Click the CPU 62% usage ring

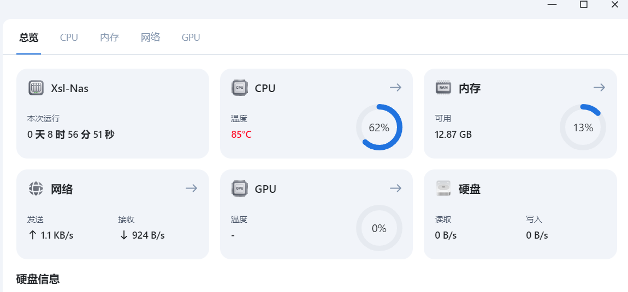click(x=379, y=127)
